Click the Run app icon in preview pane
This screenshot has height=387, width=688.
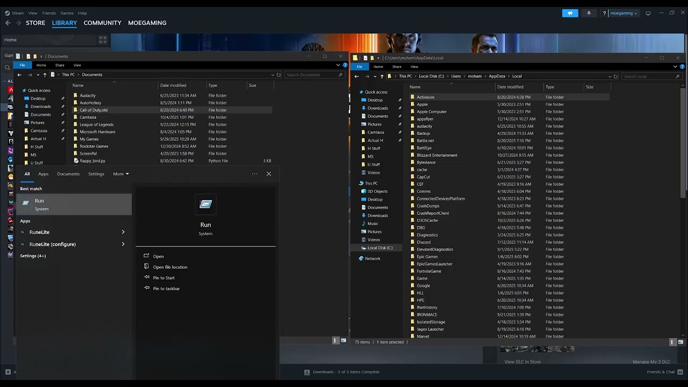click(x=205, y=204)
